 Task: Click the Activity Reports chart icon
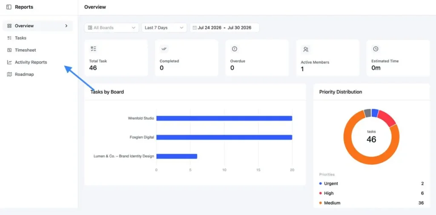pos(9,62)
